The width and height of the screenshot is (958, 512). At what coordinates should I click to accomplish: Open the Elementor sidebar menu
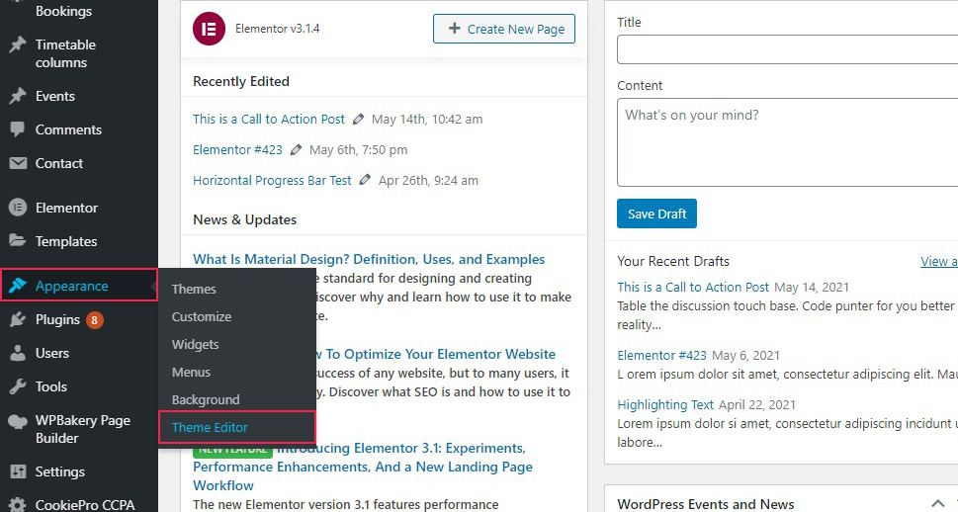pos(66,208)
